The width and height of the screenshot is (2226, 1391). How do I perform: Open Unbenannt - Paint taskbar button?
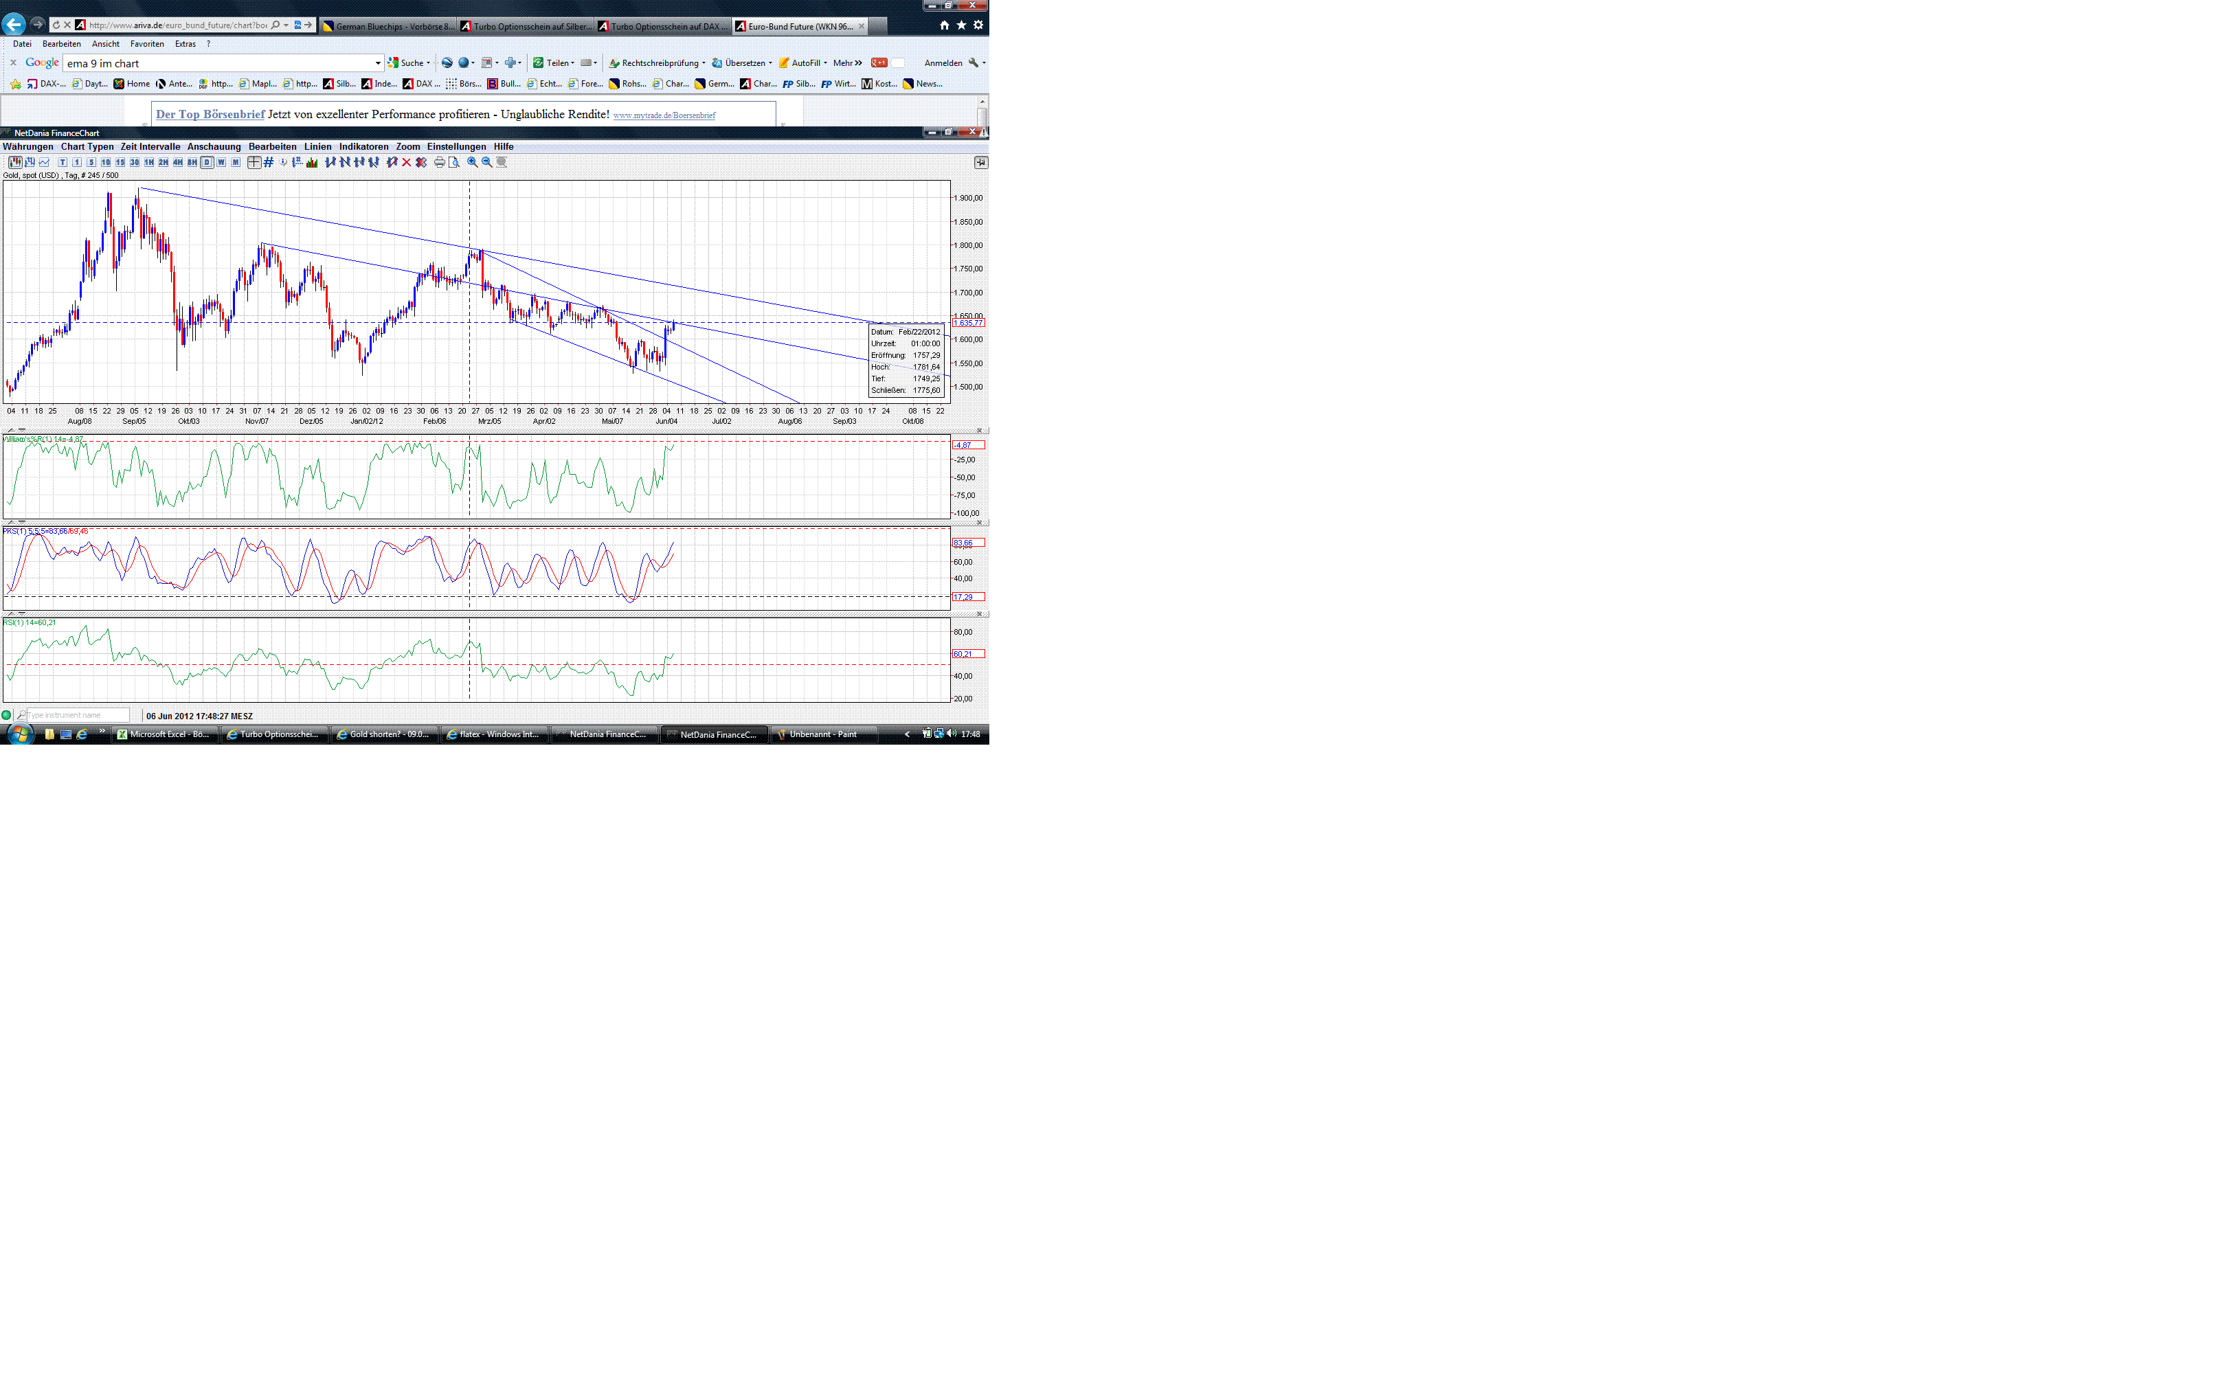click(x=824, y=734)
